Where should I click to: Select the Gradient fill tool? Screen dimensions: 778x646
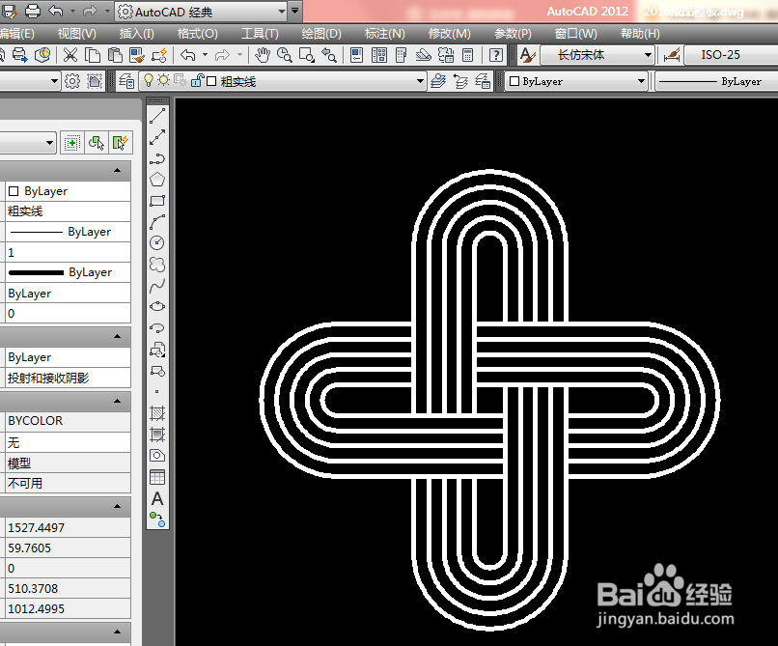(157, 435)
